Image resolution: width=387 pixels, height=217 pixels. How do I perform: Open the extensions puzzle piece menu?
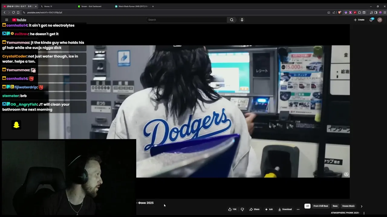pyautogui.click(x=359, y=12)
